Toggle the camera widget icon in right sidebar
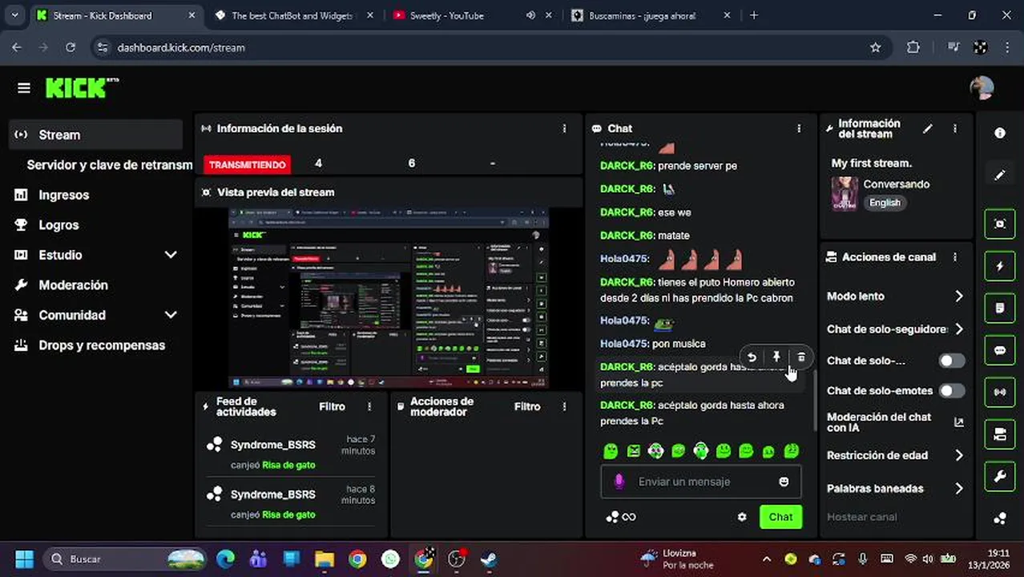 999,434
